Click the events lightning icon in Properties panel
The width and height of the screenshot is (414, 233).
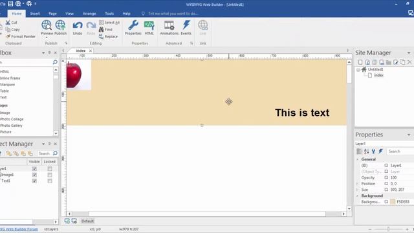[x=380, y=151]
